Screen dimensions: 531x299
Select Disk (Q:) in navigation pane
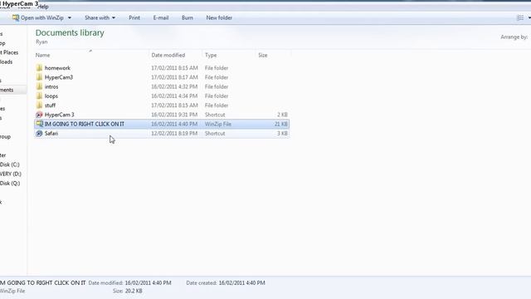click(10, 183)
